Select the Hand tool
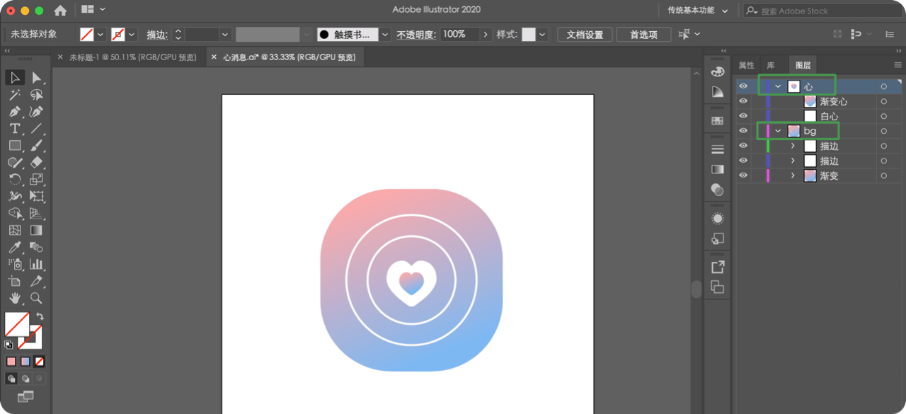 [x=15, y=299]
